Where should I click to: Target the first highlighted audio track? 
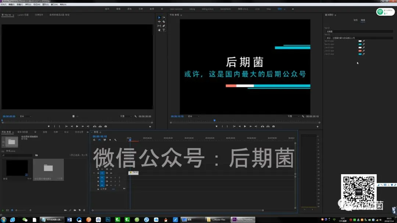(102, 177)
